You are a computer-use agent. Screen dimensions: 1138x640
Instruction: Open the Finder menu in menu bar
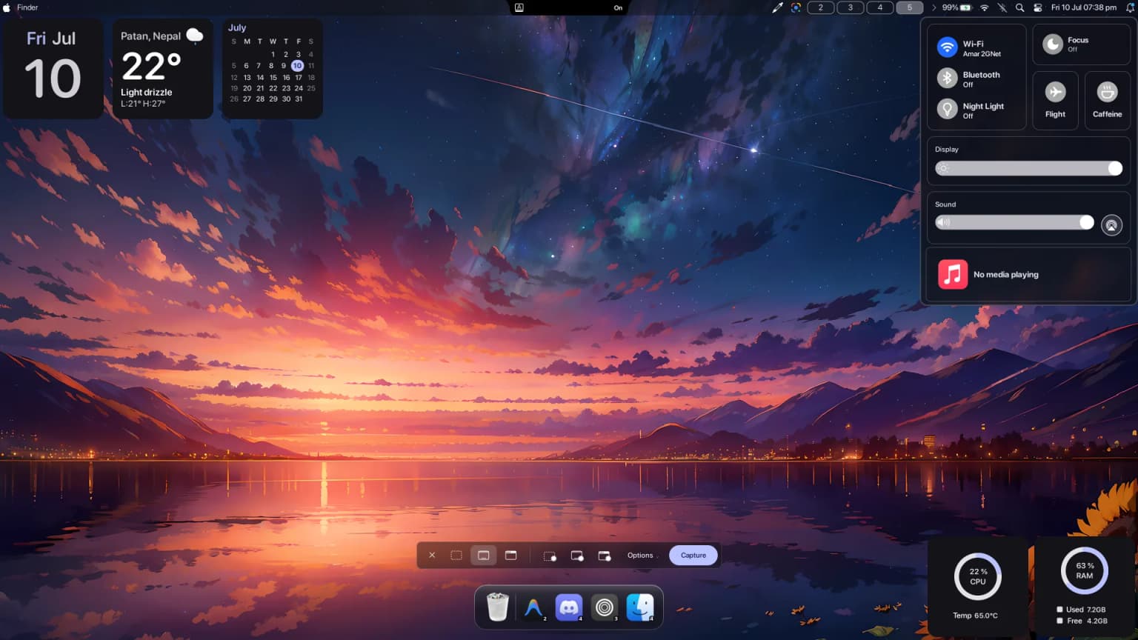(27, 7)
